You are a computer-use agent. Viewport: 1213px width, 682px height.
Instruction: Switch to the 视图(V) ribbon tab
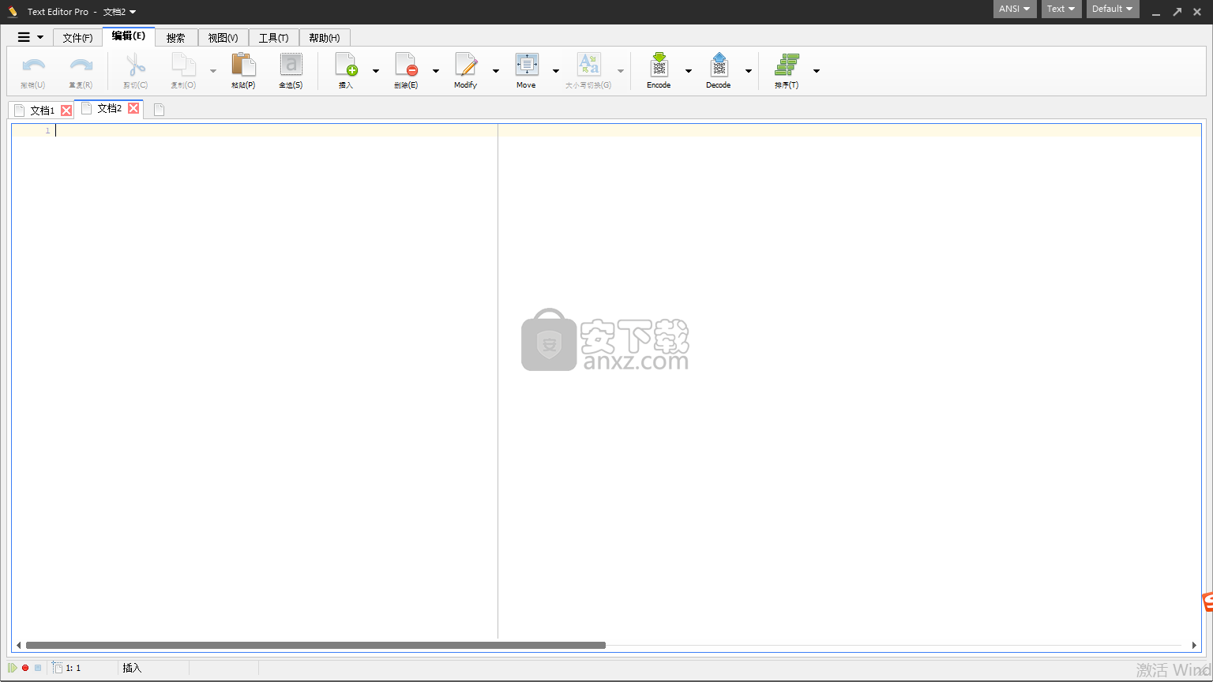(223, 38)
